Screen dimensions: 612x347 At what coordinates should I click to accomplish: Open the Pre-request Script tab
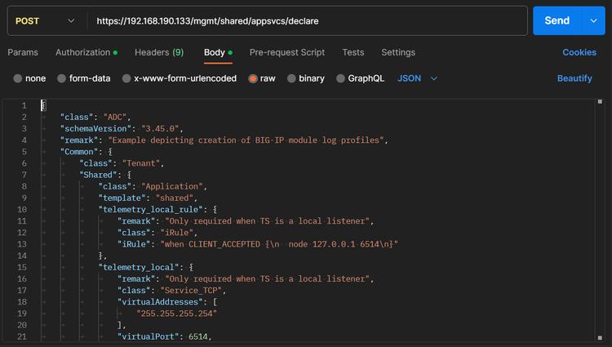288,52
